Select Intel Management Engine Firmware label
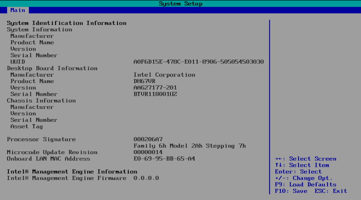Image resolution: width=361 pixels, height=200 pixels. click(66, 178)
